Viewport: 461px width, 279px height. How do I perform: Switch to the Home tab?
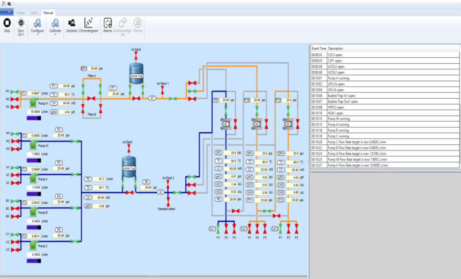20,13
